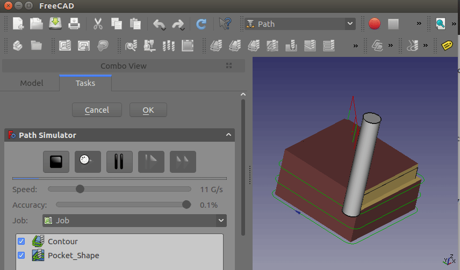Click the Print icon in toolbar
The image size is (460, 270).
tap(74, 24)
